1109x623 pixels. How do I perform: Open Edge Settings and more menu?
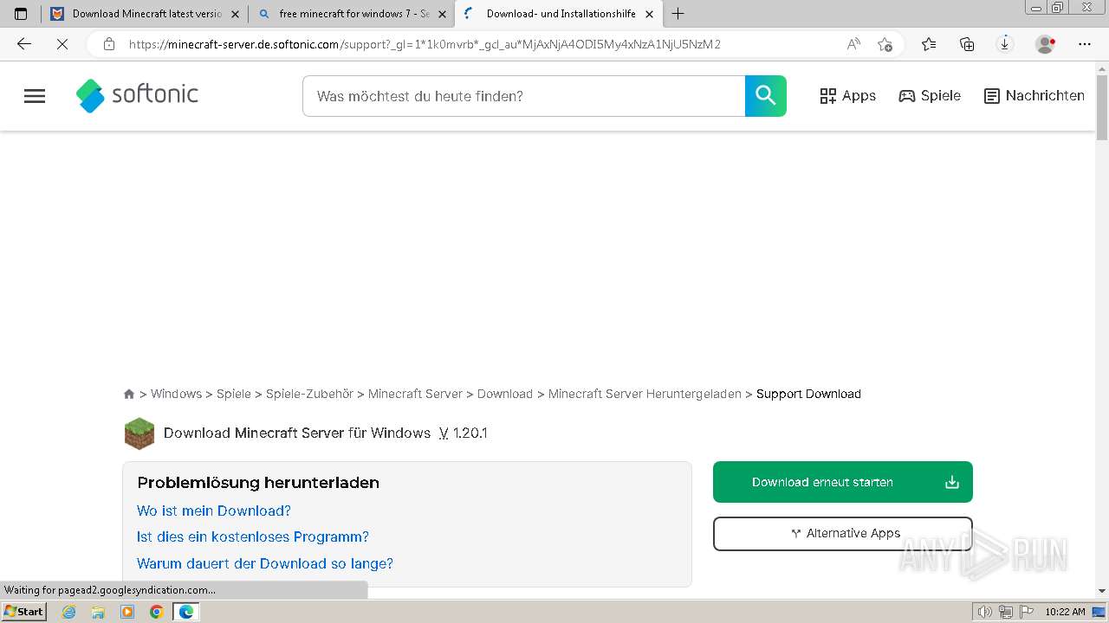[1085, 44]
